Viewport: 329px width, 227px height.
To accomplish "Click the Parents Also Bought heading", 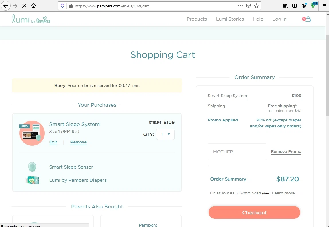I will 97,207.
